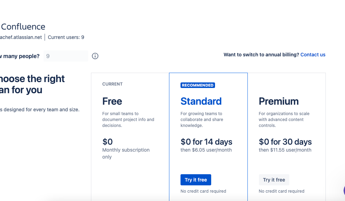Click the Free plan heading
345x201 pixels.
click(112, 101)
